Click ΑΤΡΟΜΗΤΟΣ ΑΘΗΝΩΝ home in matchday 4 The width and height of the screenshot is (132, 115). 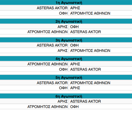(47, 64)
